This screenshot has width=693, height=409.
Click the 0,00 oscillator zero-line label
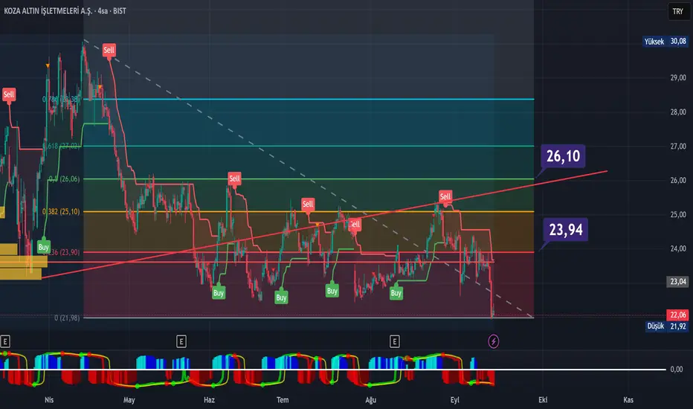click(676, 369)
